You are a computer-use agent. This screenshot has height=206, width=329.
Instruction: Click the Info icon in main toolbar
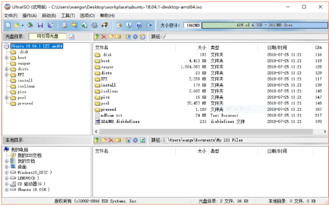pyautogui.click(x=129, y=25)
